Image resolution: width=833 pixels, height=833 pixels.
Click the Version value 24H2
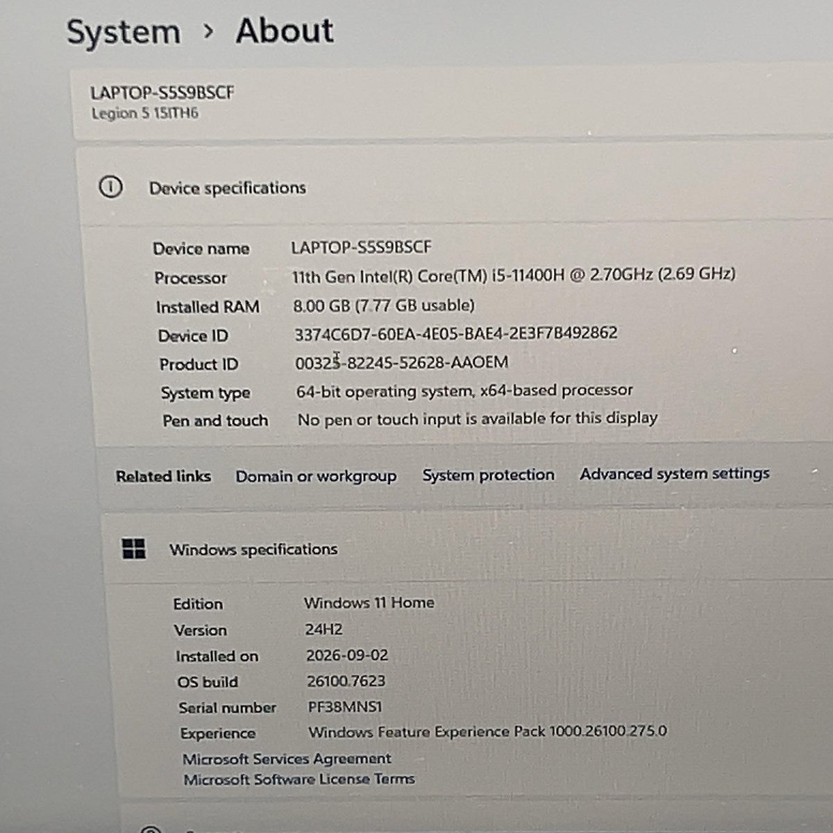coord(323,629)
